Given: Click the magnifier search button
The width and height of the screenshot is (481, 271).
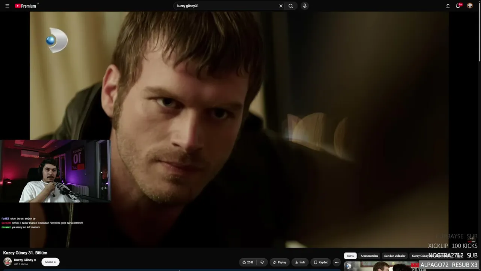Looking at the screenshot, I should click(x=291, y=6).
